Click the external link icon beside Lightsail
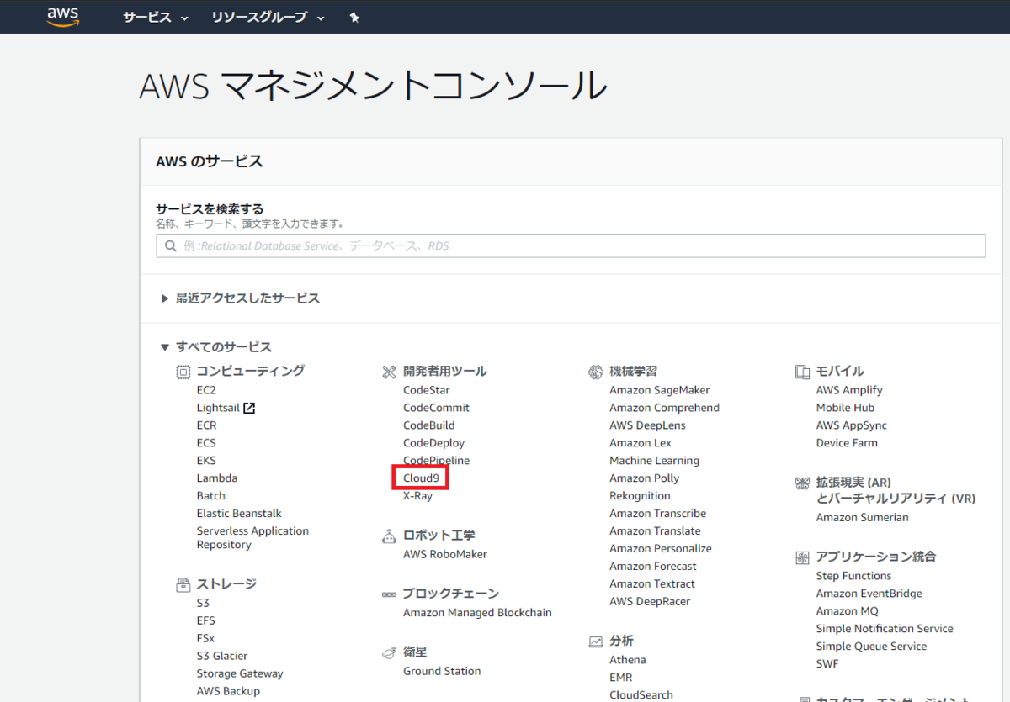Image resolution: width=1010 pixels, height=702 pixels. click(249, 409)
